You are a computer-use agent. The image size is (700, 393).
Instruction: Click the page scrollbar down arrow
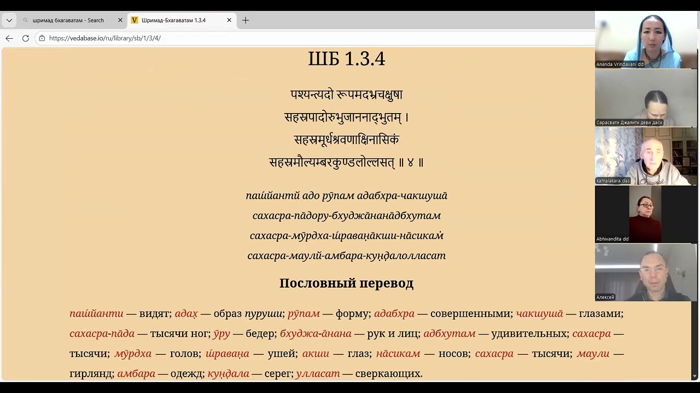click(x=695, y=376)
